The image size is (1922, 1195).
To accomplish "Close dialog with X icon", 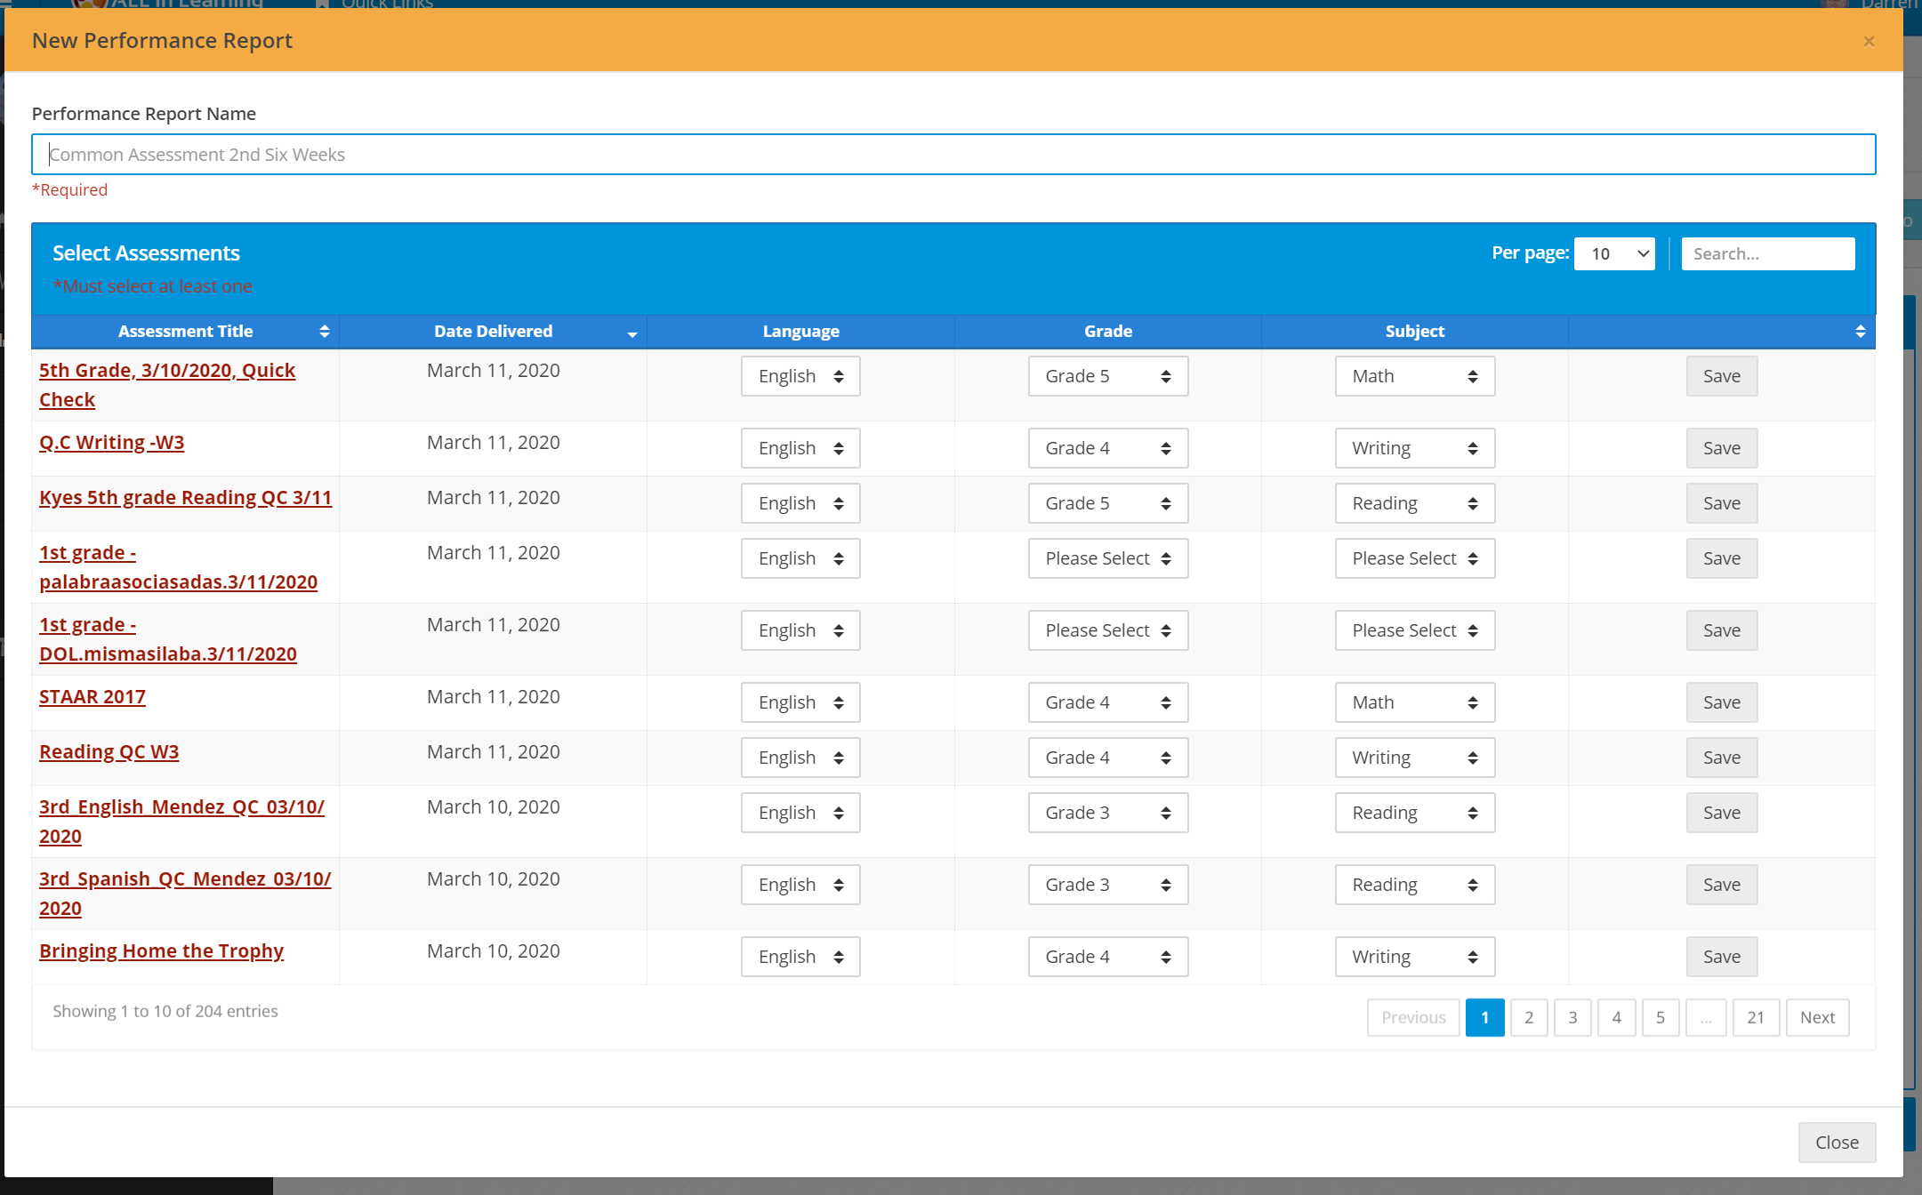I will [1869, 41].
